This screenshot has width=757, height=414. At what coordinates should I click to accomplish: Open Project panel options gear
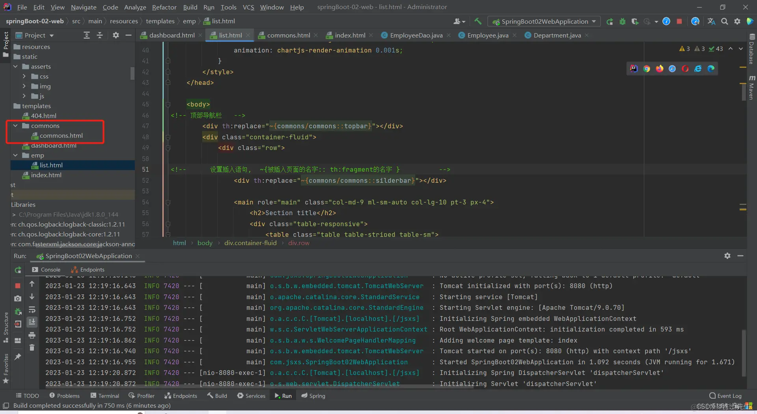(116, 36)
